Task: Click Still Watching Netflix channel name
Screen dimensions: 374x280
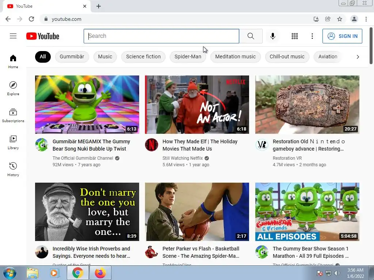Action: click(x=183, y=158)
